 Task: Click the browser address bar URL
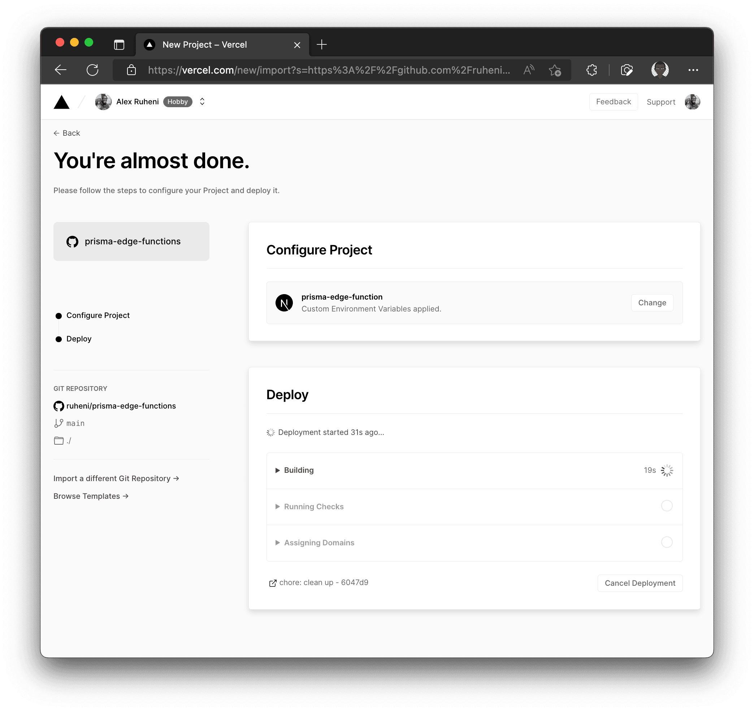coord(329,70)
